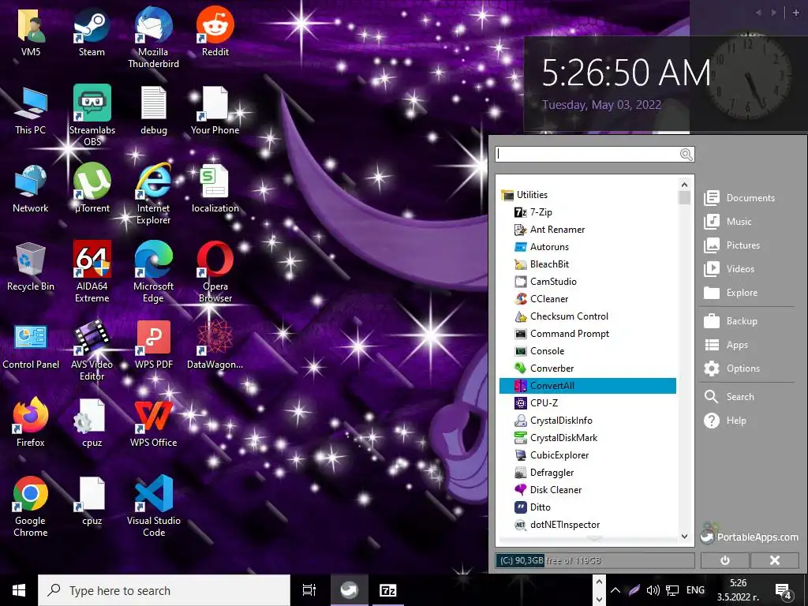The image size is (808, 606).
Task: Open the Apps manager option
Action: coord(726,345)
